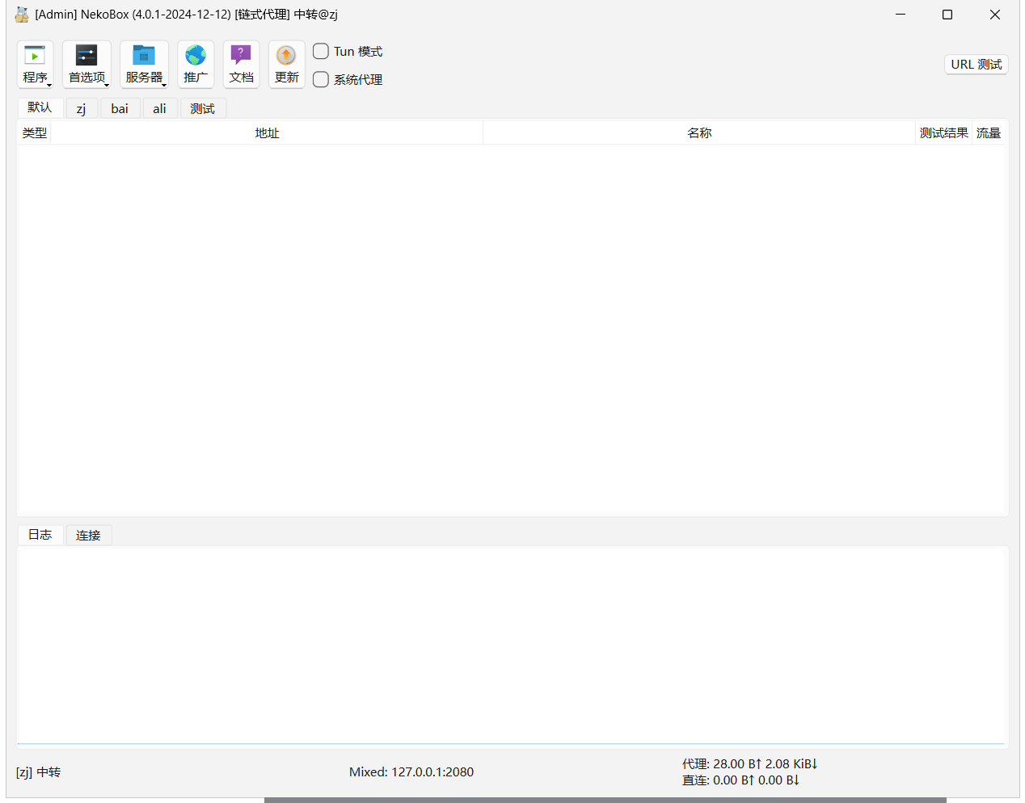Click the 名称 column header

699,133
